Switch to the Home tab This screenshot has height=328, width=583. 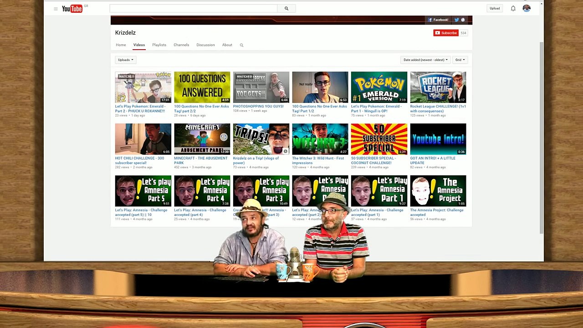pyautogui.click(x=121, y=45)
